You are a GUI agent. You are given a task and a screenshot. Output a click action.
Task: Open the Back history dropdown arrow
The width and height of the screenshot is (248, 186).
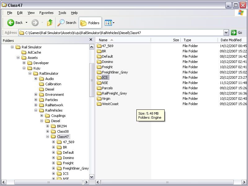26,23
